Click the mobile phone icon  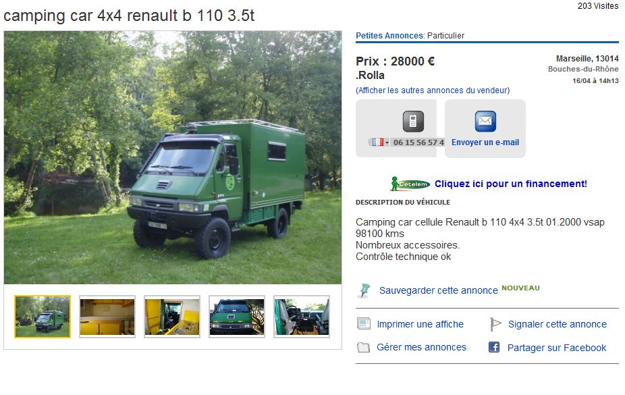pyautogui.click(x=413, y=121)
